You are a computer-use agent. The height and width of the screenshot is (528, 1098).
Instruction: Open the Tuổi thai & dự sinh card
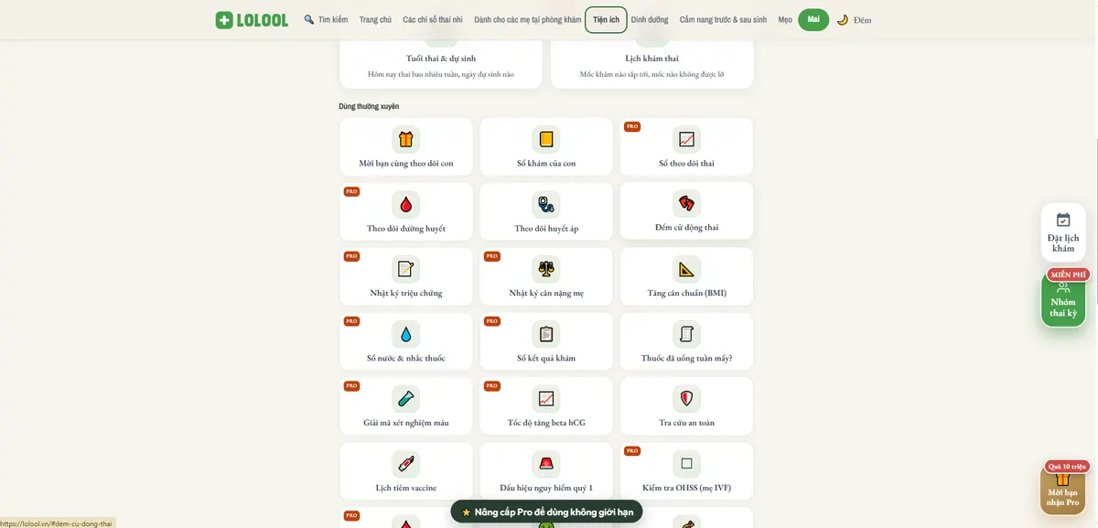click(x=441, y=62)
